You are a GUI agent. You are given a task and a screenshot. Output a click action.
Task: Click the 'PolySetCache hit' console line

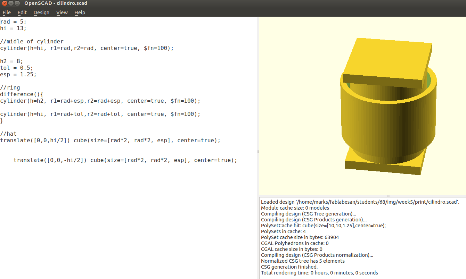coord(323,226)
